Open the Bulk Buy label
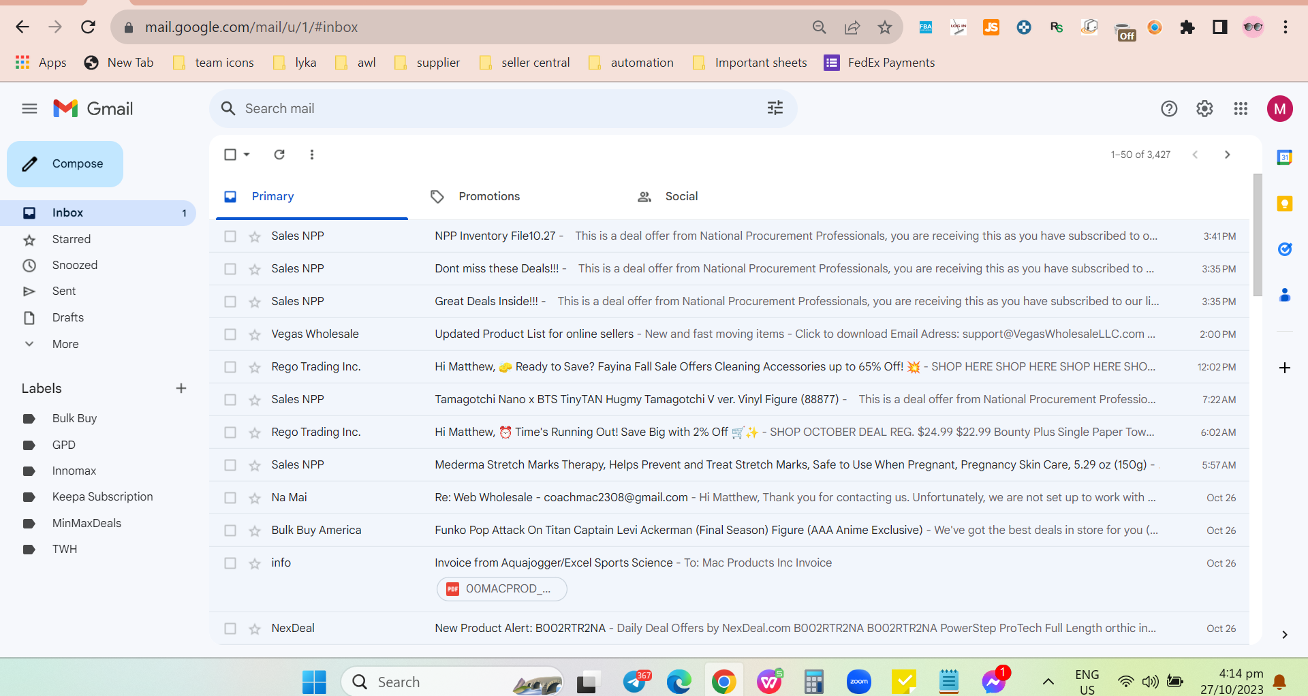The width and height of the screenshot is (1308, 696). pyautogui.click(x=74, y=418)
